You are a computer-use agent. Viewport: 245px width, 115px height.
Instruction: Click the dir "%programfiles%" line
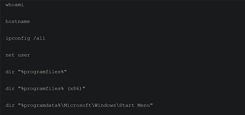pos(36,72)
